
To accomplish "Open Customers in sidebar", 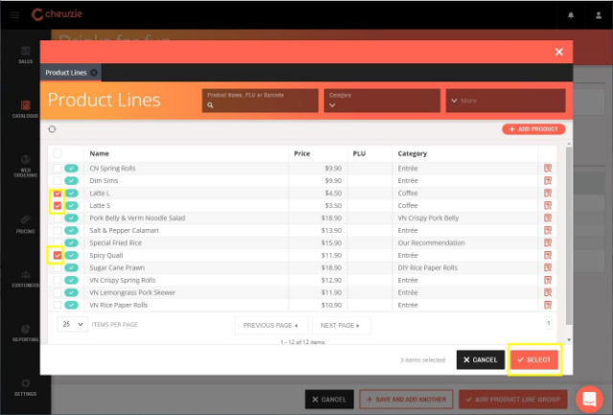I will tap(26, 279).
